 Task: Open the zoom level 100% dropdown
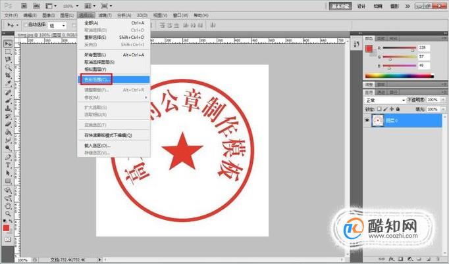(x=70, y=6)
